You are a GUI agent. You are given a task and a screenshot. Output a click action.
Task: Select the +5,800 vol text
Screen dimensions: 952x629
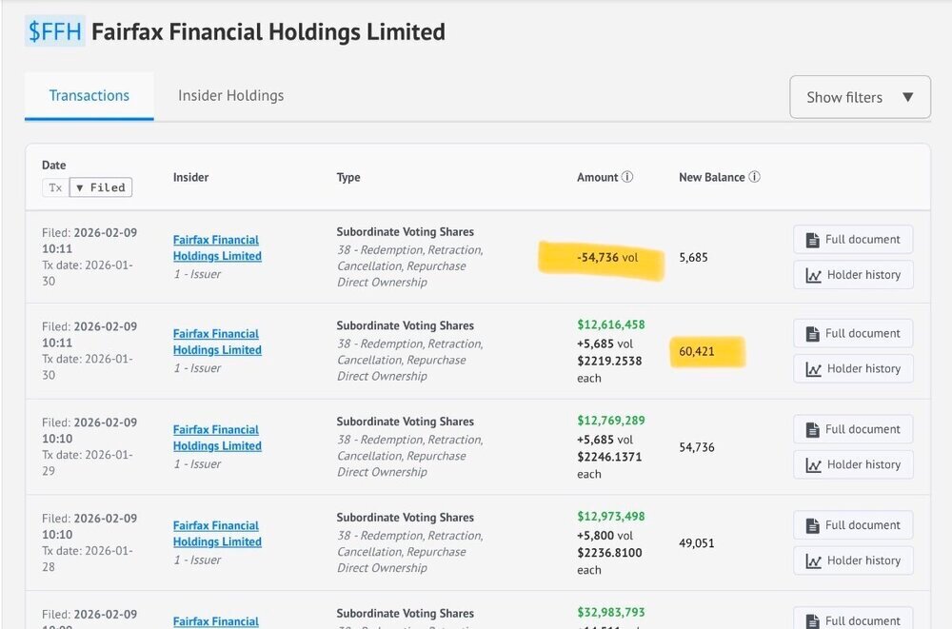coord(605,536)
